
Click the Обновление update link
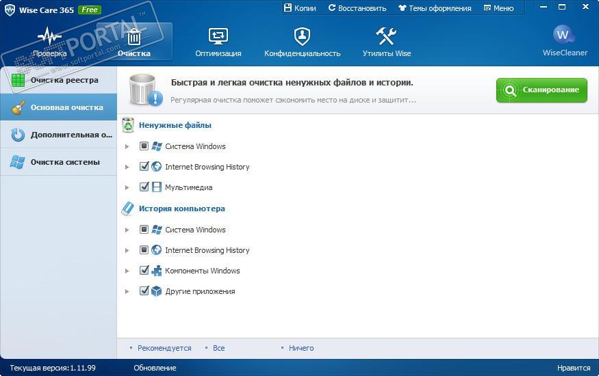coord(155,368)
